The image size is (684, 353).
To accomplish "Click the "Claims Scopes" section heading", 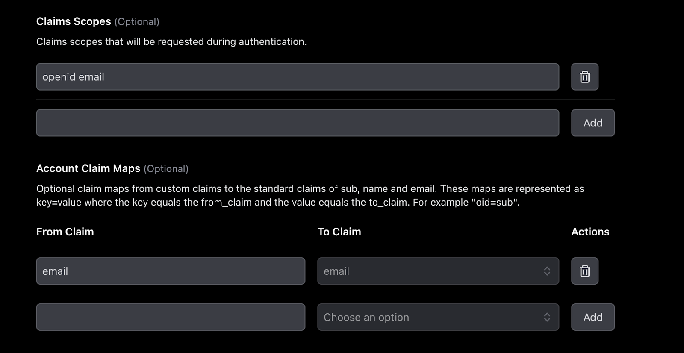I will coord(74,21).
